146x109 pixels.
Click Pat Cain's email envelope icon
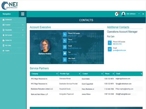pyautogui.click(x=110, y=49)
